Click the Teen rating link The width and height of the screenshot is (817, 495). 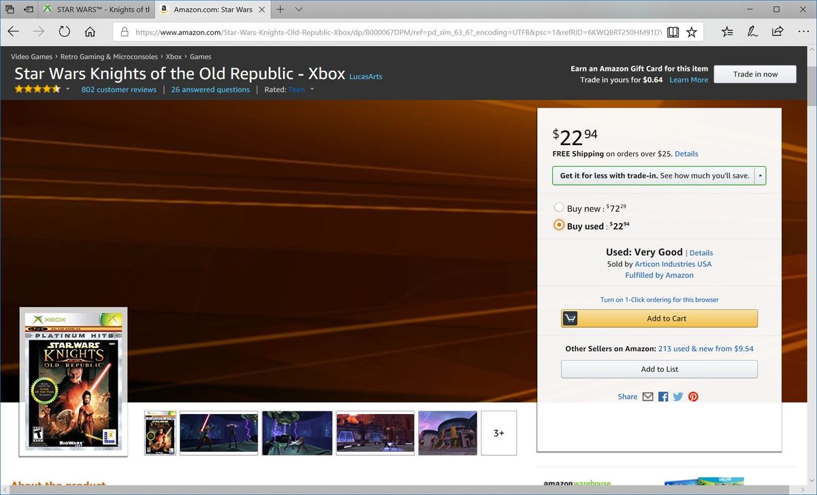coord(297,90)
